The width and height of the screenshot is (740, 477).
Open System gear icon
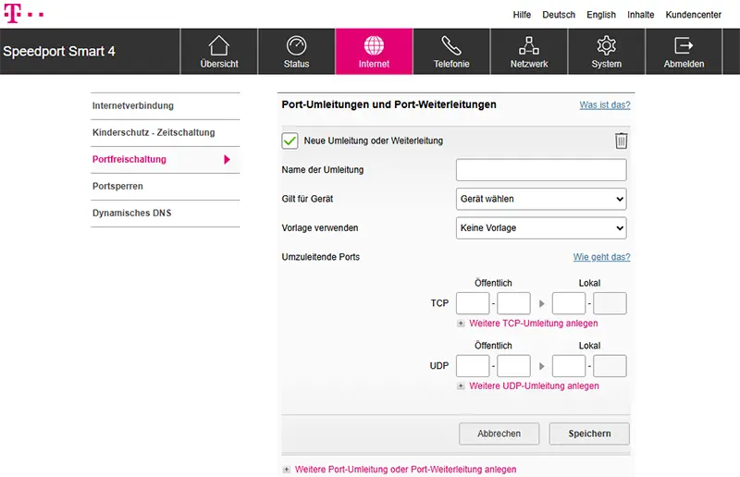[x=606, y=46]
